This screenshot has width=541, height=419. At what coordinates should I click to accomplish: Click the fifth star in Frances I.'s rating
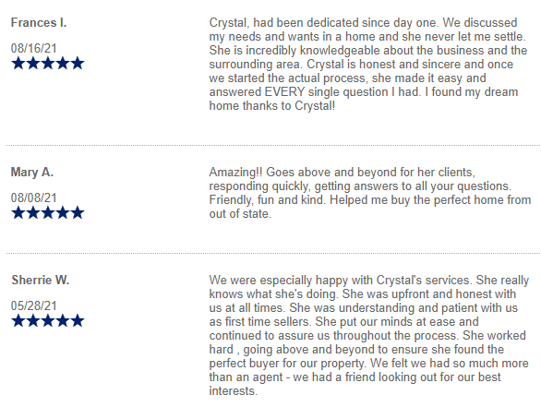tap(78, 64)
